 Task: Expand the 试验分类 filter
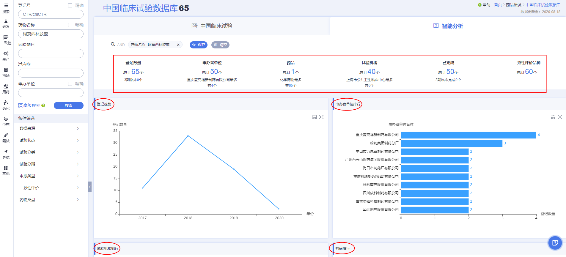click(x=49, y=152)
